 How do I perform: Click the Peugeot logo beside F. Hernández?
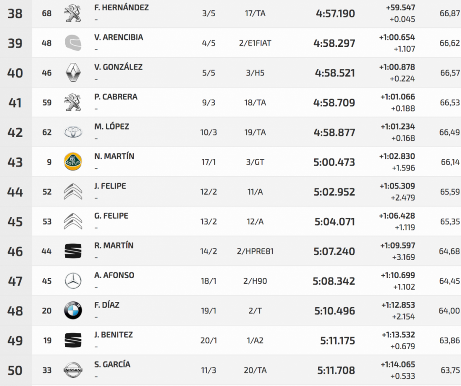[72, 13]
